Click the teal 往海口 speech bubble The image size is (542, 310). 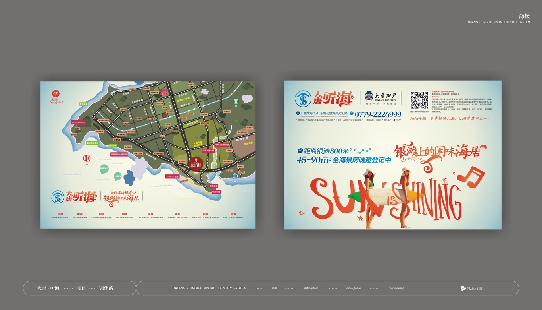[117, 176]
